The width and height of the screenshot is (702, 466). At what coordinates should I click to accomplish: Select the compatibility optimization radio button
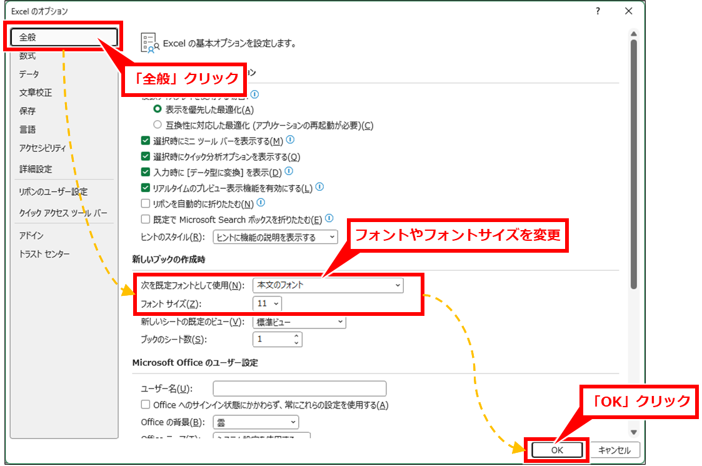tap(158, 125)
